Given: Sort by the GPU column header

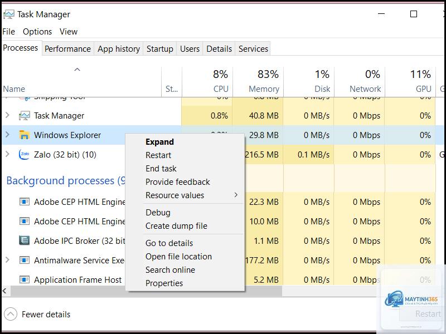Looking at the screenshot, I should coord(410,82).
